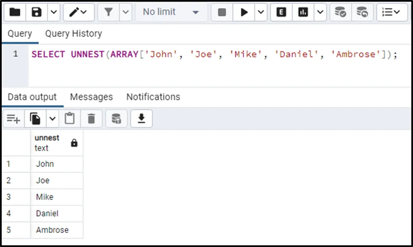The width and height of the screenshot is (413, 247).
Task: Expand the copy options dropdown in results
Action: tap(52, 119)
